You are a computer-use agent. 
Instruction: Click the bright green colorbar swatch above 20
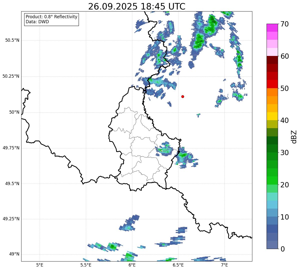point(272,181)
